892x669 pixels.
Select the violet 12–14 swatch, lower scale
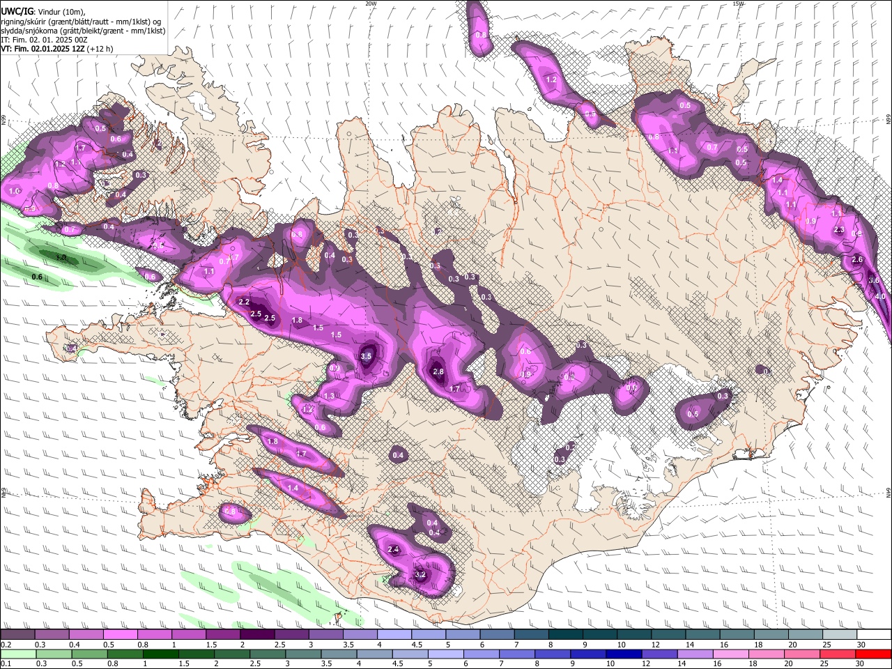658,654
